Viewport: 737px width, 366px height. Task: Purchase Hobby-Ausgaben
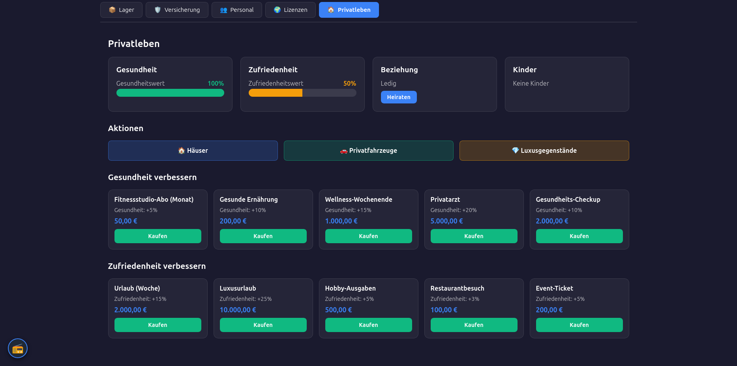pyautogui.click(x=369, y=325)
